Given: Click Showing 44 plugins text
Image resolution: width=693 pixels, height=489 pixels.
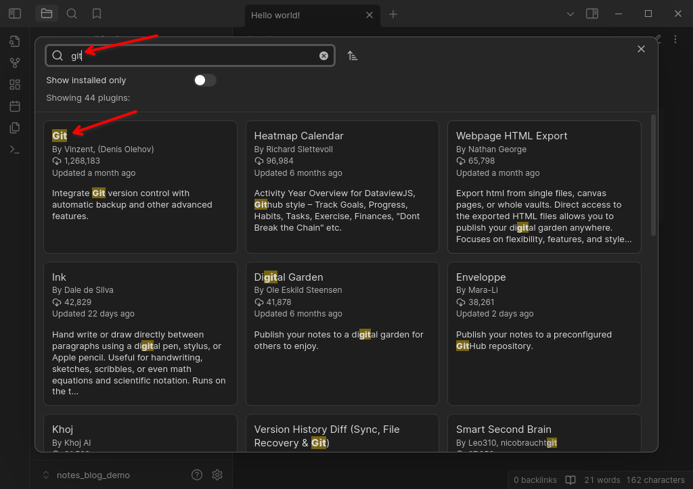Looking at the screenshot, I should (88, 97).
